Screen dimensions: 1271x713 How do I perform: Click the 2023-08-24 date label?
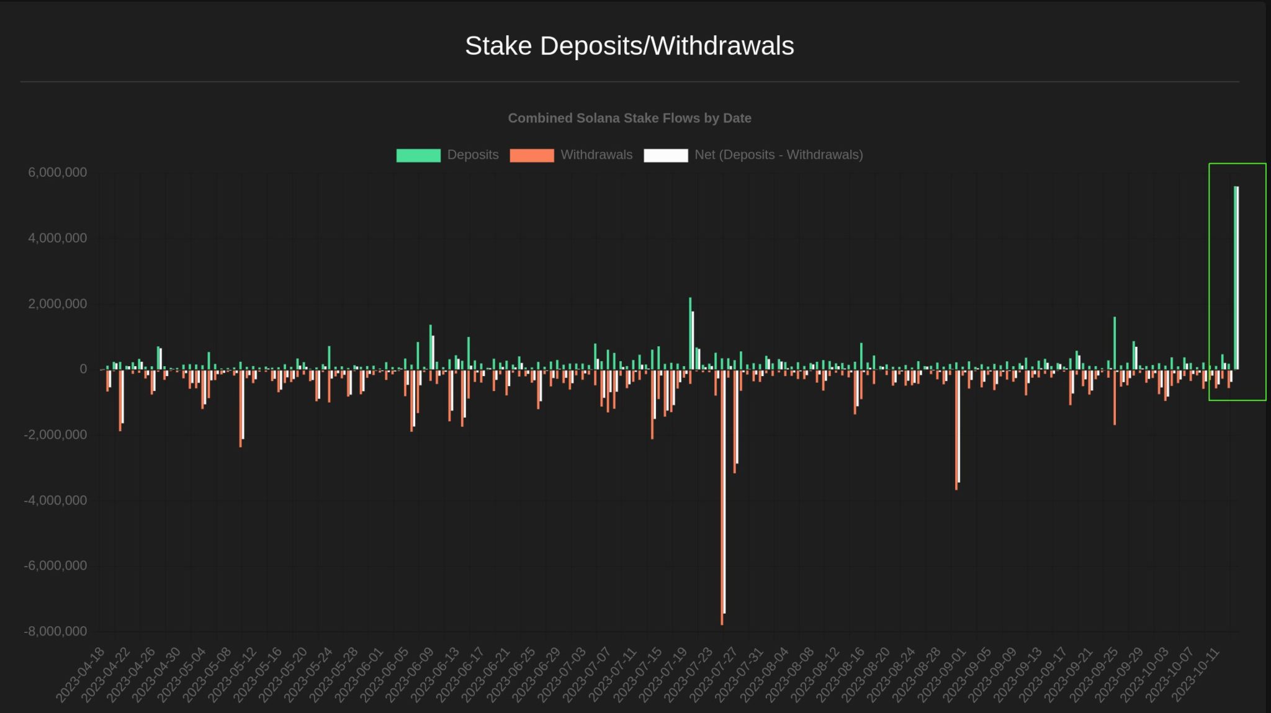tap(892, 675)
